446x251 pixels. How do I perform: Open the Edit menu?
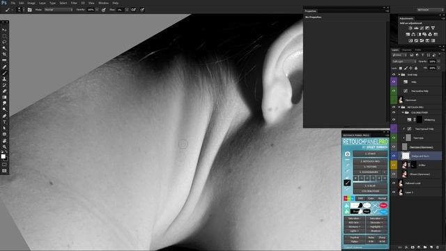22,3
